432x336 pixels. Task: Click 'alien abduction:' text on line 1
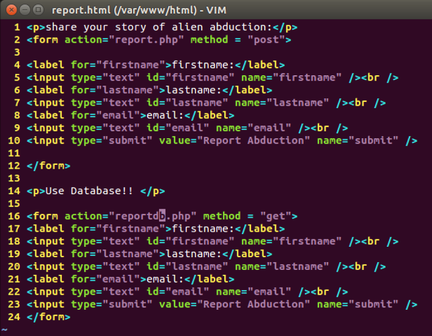click(222, 27)
